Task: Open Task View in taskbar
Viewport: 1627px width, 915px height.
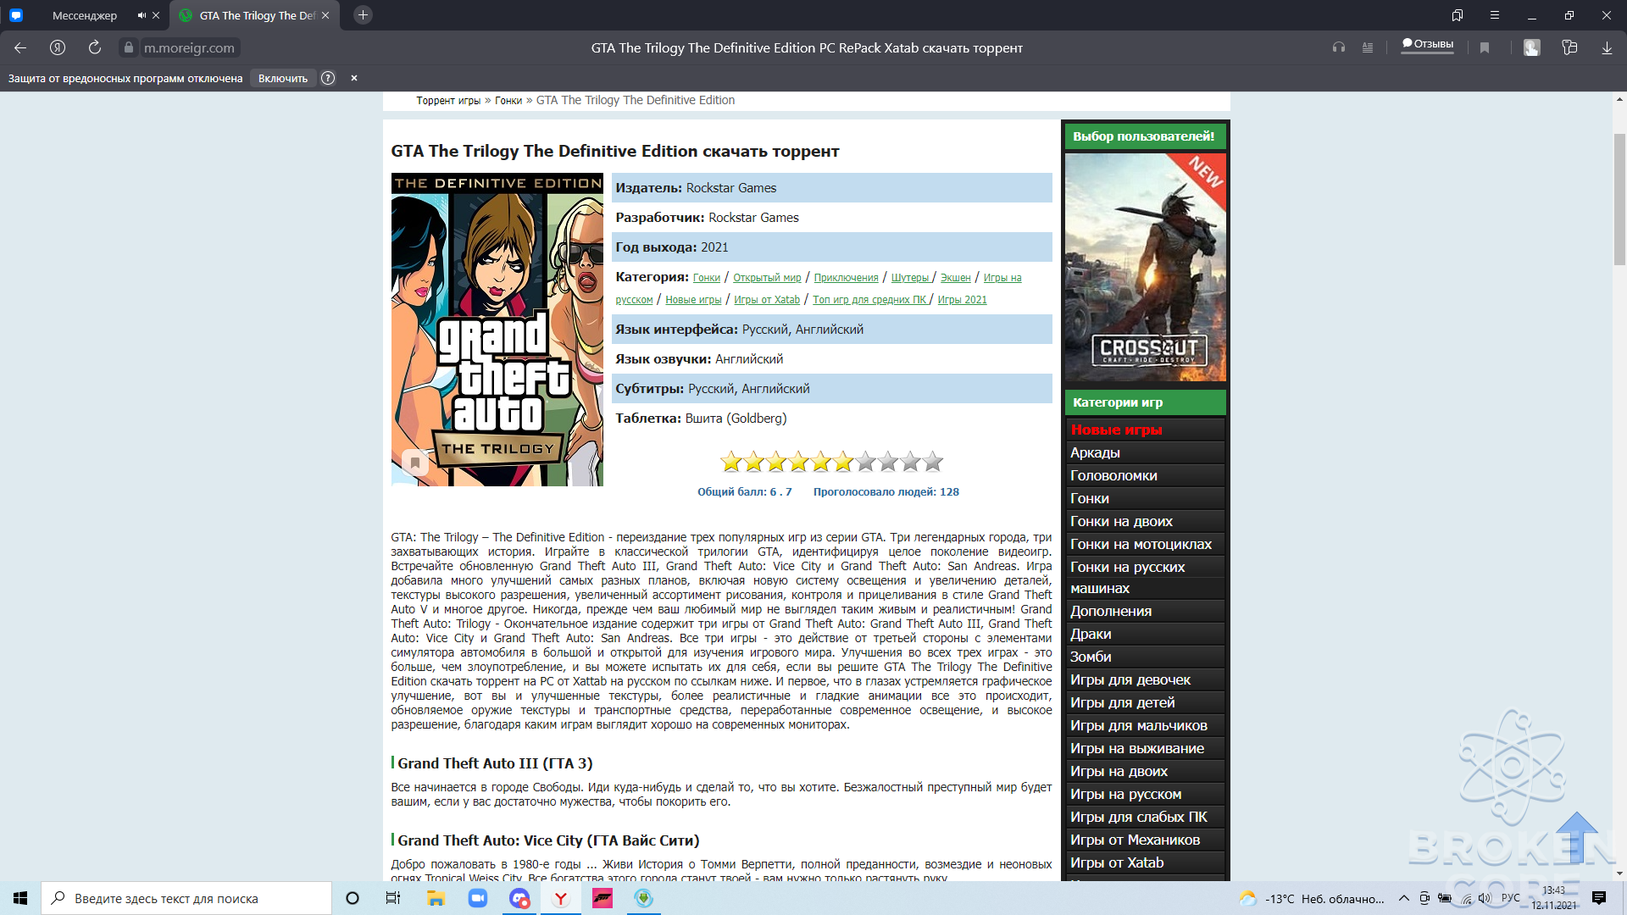Action: [393, 898]
